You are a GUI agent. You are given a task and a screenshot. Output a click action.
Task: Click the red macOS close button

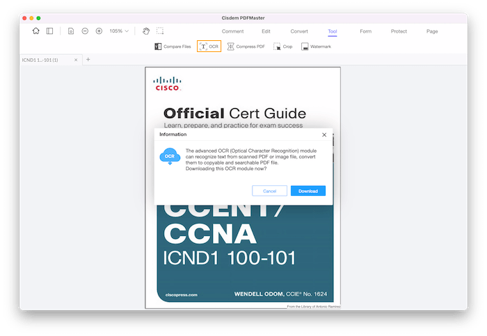click(24, 18)
